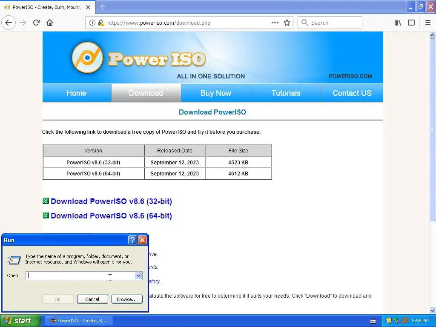Open the Firefox hamburger menu
This screenshot has width=436, height=327.
coord(428,23)
